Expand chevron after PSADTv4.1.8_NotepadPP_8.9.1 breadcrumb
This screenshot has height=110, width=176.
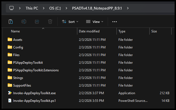click(x=128, y=8)
